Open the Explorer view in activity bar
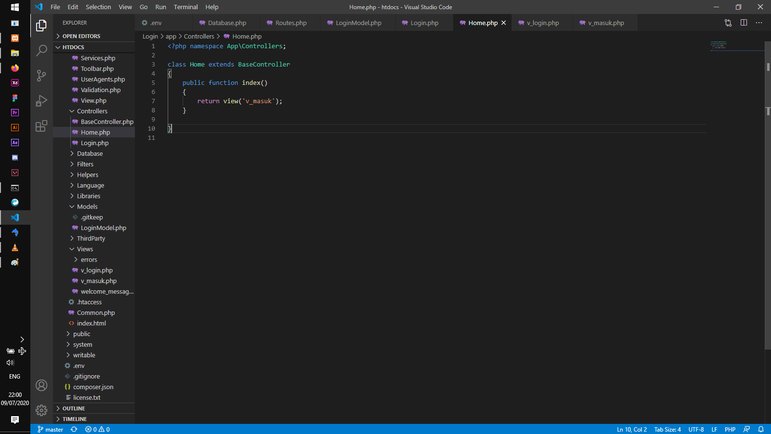This screenshot has height=434, width=771. point(41,25)
